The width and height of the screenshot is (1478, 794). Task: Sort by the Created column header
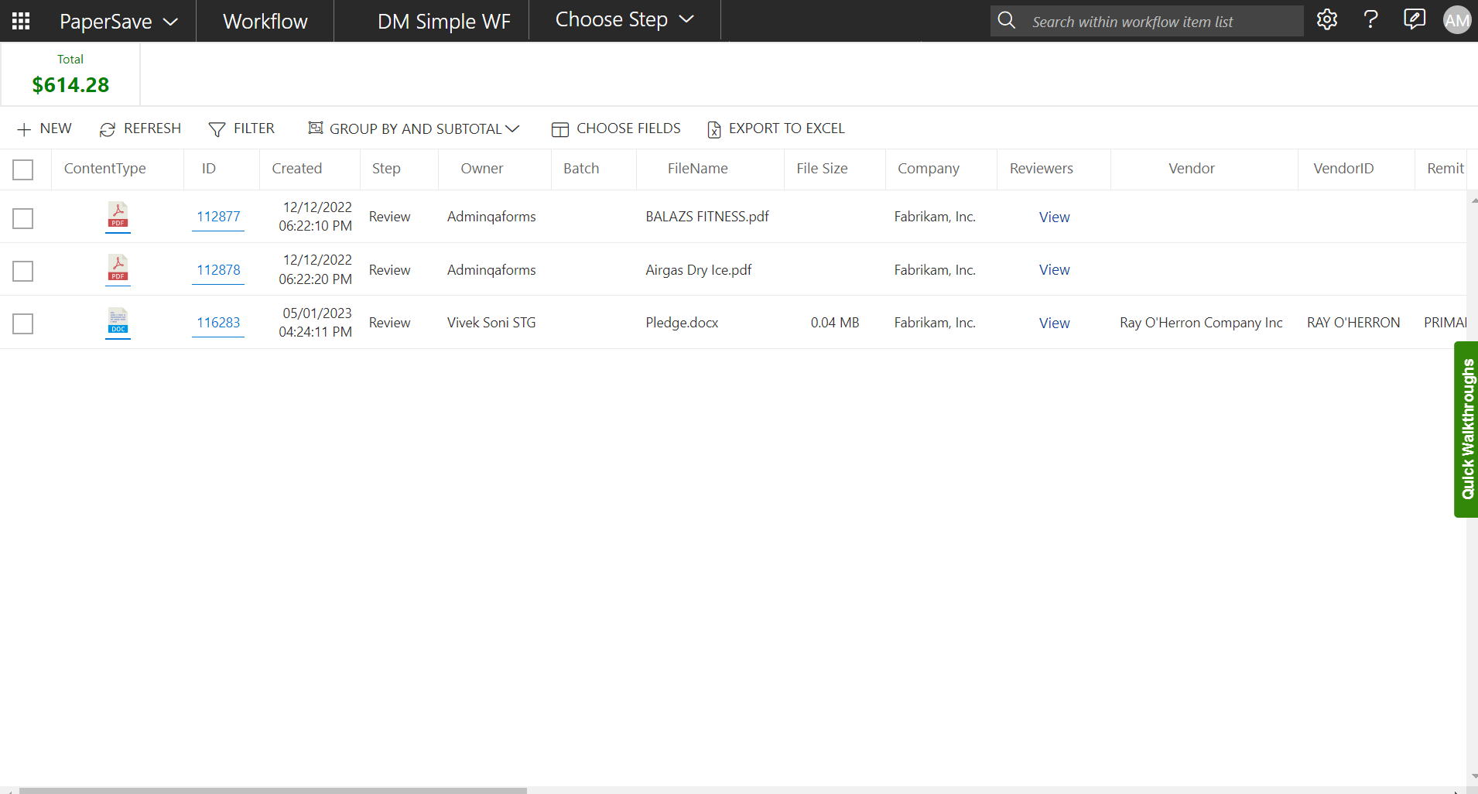[297, 168]
